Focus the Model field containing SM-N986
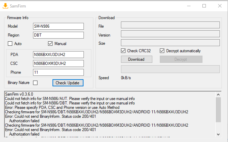 click(58, 26)
